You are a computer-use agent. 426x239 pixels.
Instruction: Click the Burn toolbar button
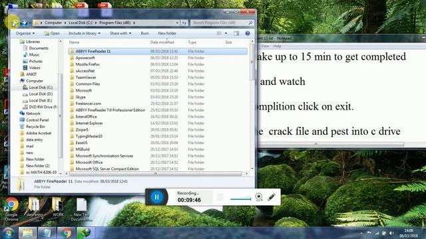[x=145, y=33]
